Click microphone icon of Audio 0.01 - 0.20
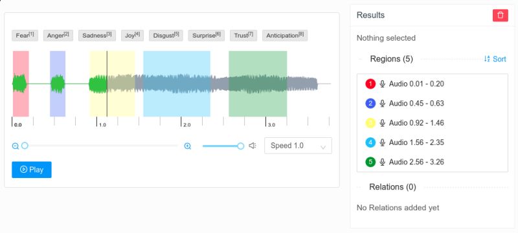The width and height of the screenshot is (518, 233). pos(382,84)
